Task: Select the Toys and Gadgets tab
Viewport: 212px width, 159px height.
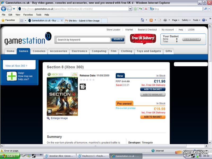Action: tap(149, 51)
